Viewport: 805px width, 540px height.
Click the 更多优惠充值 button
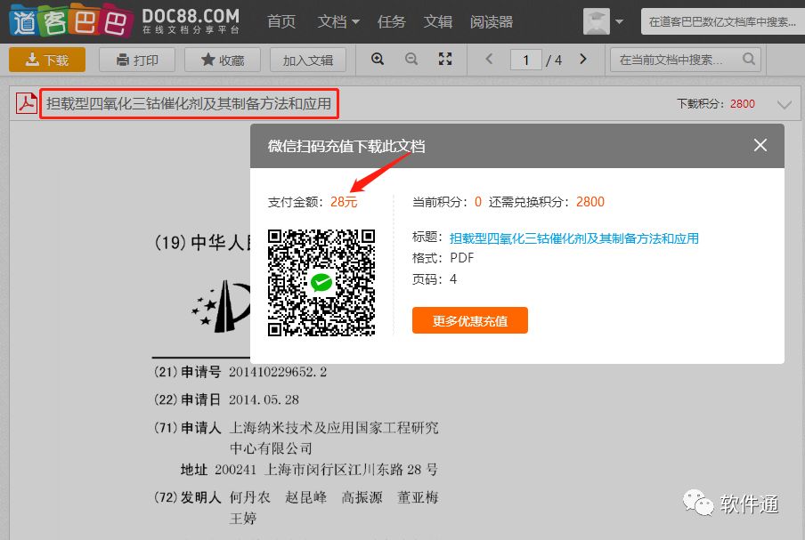coord(470,320)
